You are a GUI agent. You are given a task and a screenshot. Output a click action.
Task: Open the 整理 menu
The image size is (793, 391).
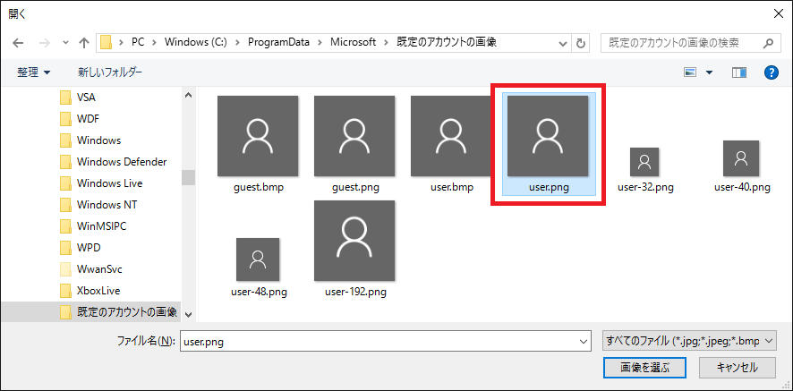coord(33,72)
